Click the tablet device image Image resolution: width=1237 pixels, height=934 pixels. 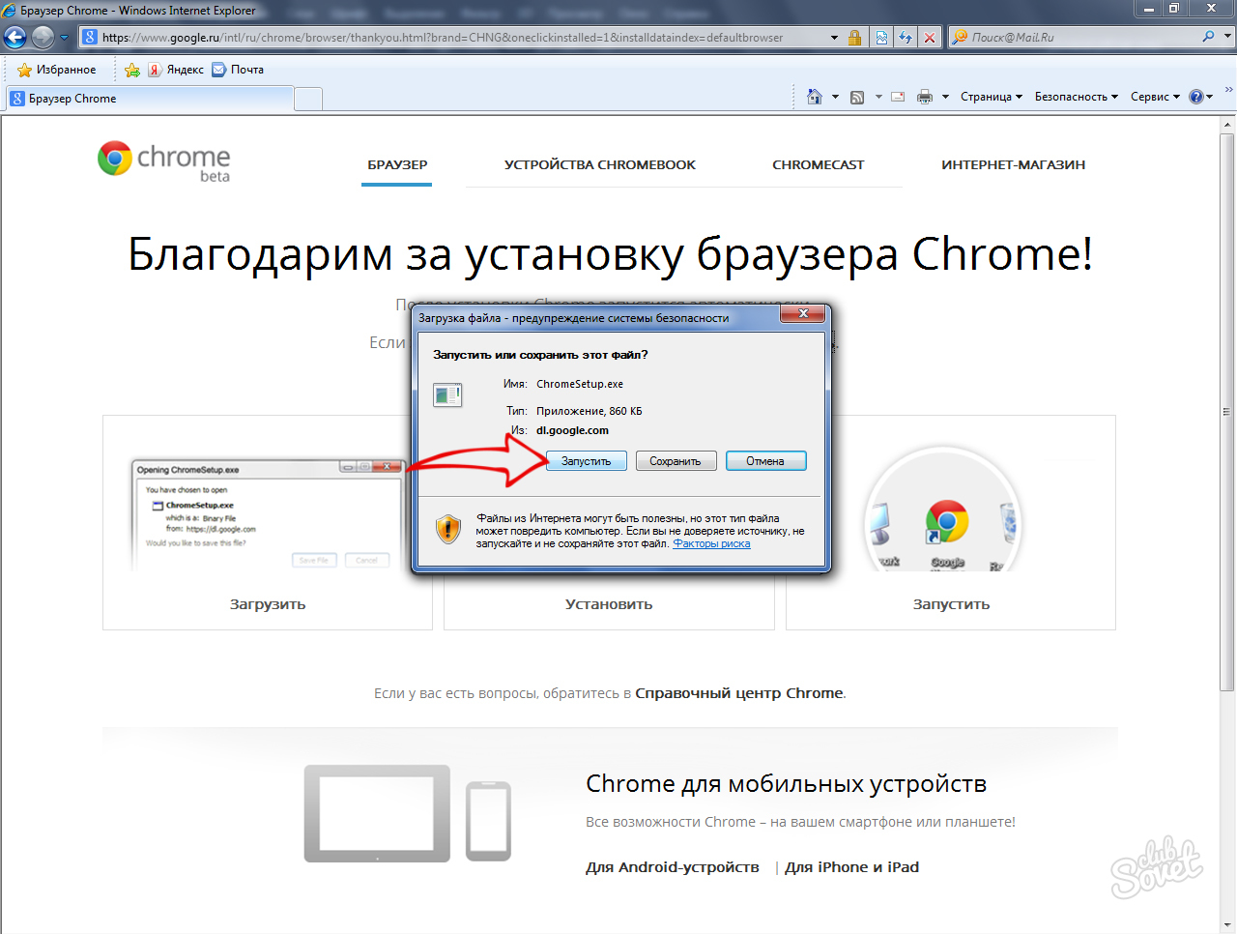377,813
